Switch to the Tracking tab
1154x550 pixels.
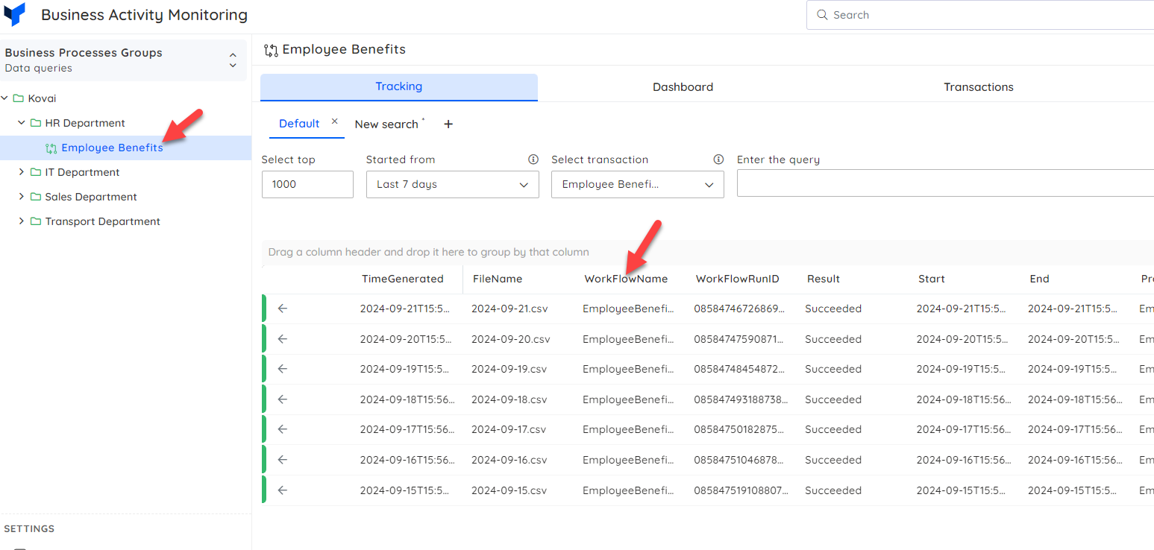point(399,87)
